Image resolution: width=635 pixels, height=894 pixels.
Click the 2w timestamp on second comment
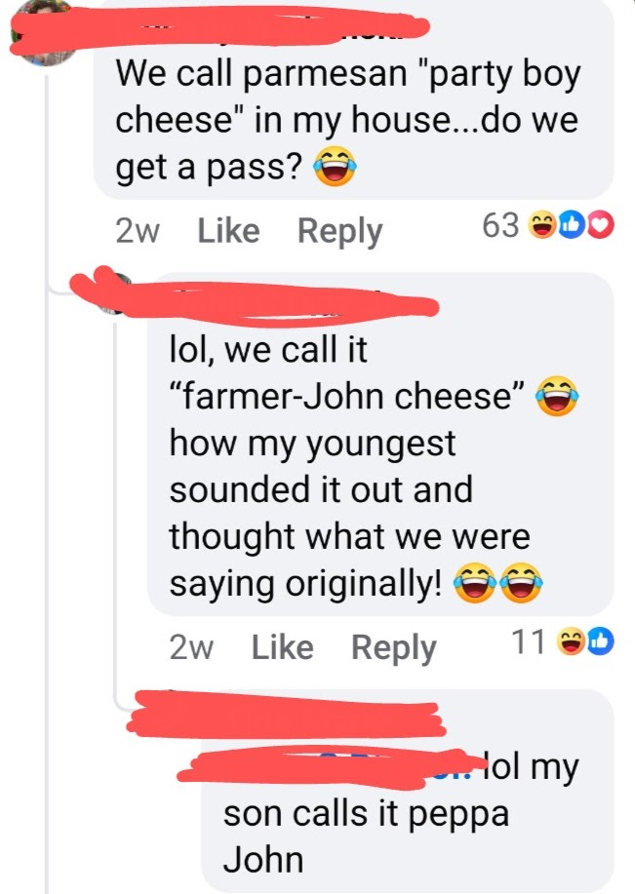click(x=192, y=647)
